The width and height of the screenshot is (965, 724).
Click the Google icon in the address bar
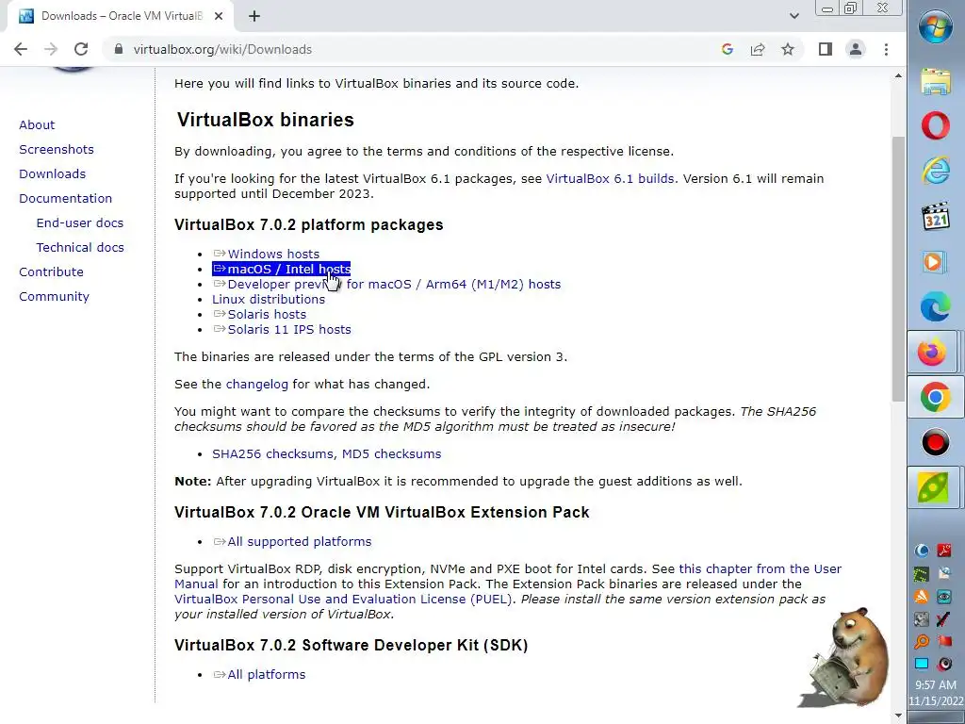tap(727, 49)
